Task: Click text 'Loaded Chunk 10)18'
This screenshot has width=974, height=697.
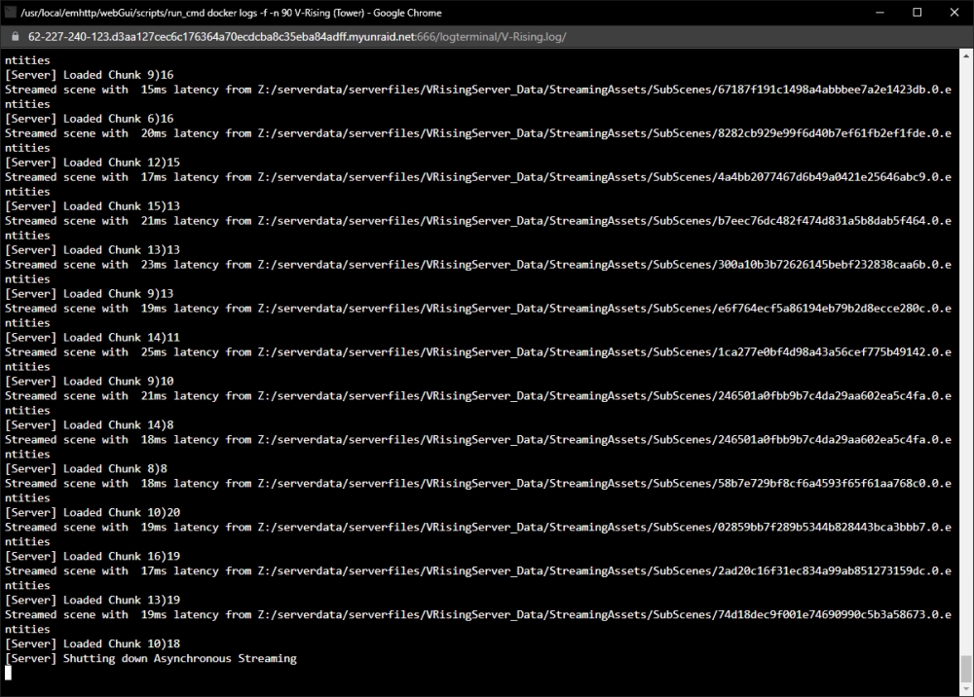Action: [x=122, y=643]
